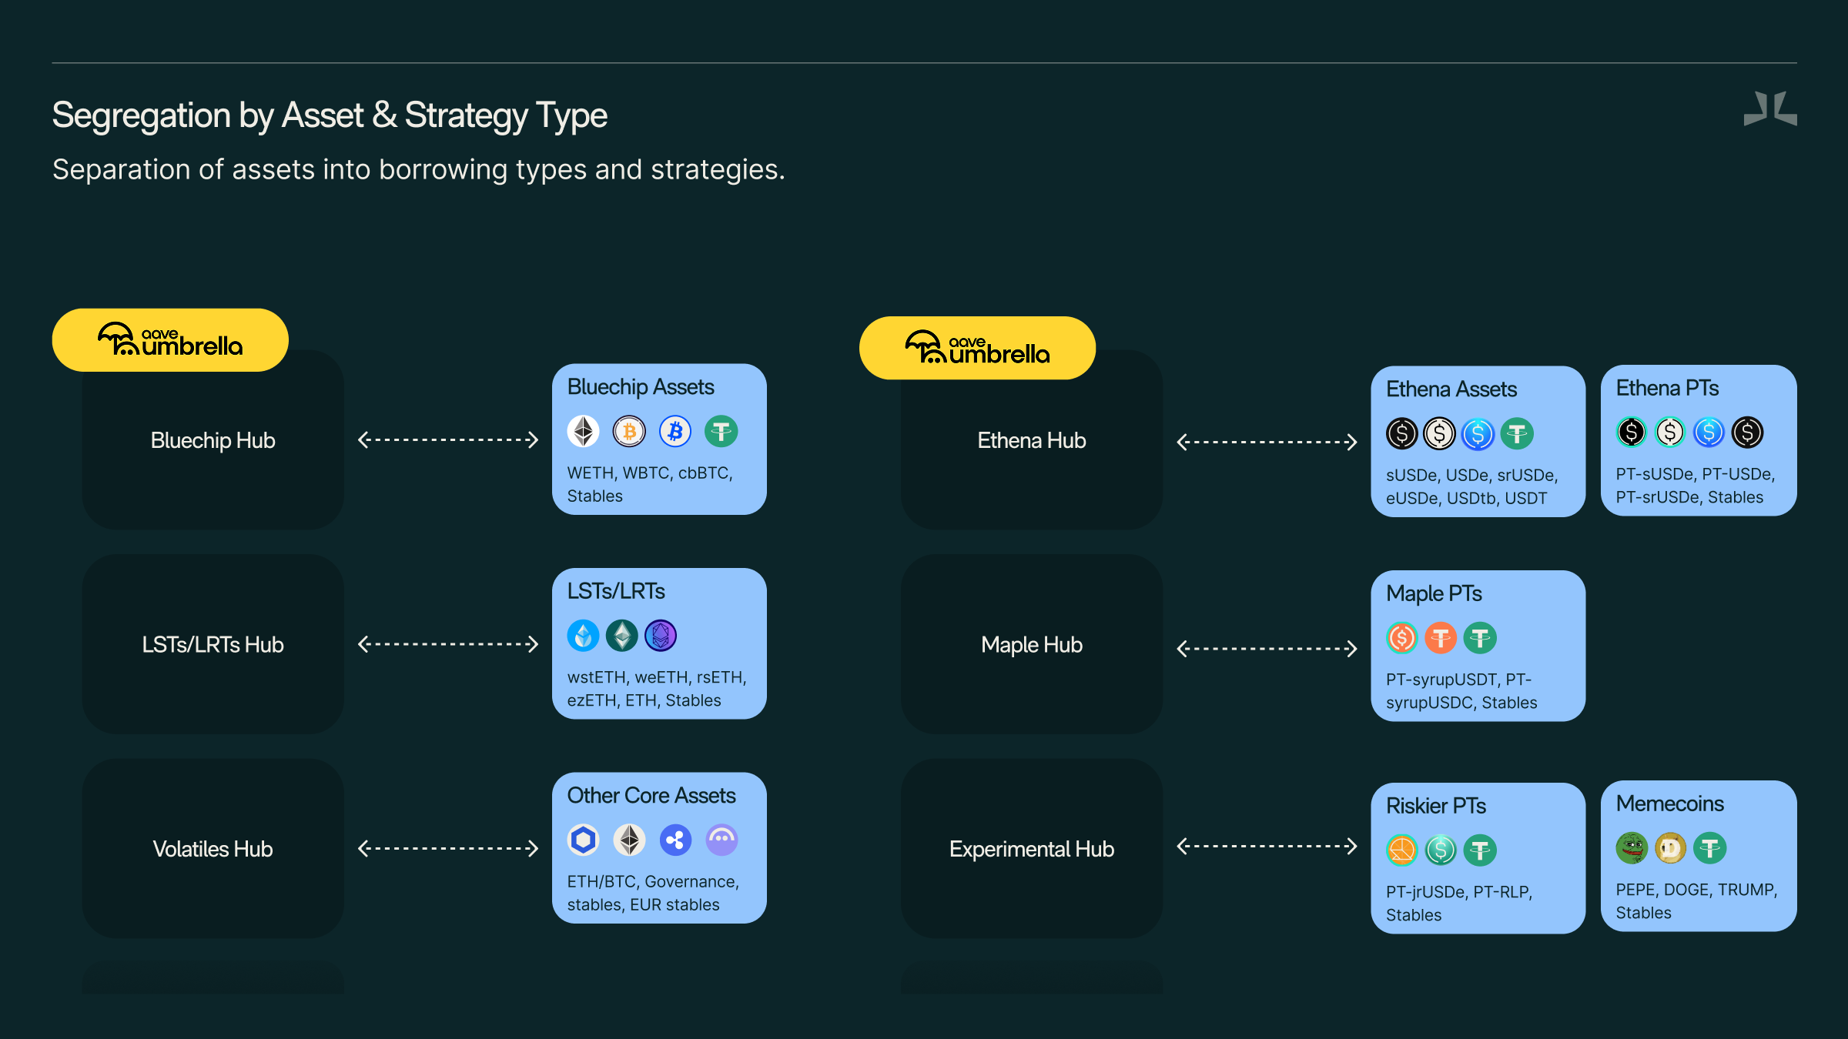Select the Riskier PTs card
Viewport: 1848px width, 1039px height.
point(1478,858)
